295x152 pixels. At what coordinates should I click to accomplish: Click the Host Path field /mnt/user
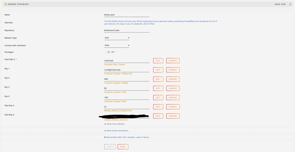click(127, 61)
